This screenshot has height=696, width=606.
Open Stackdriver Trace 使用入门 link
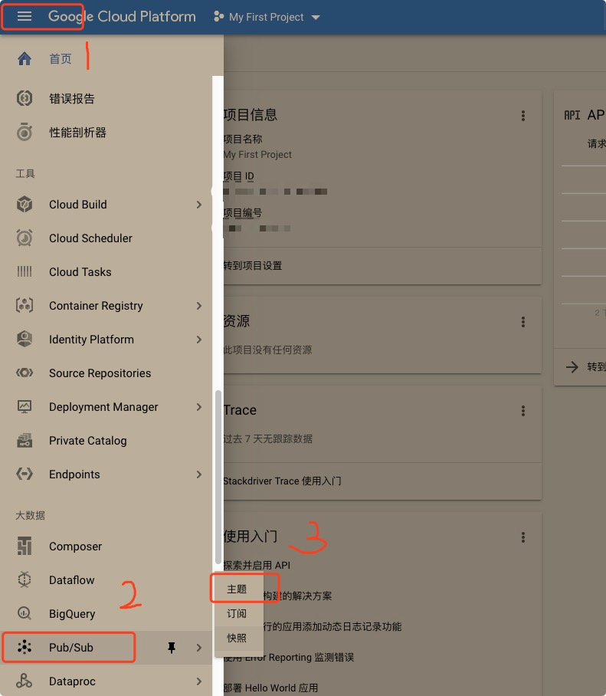tap(282, 481)
